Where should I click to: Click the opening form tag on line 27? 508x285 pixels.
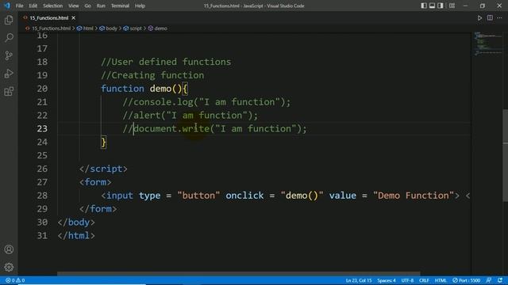tap(95, 182)
